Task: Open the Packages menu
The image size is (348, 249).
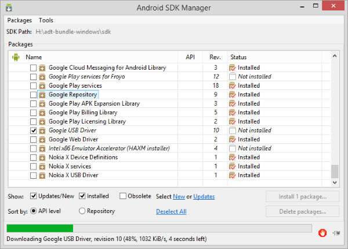Action: pyautogui.click(x=20, y=20)
